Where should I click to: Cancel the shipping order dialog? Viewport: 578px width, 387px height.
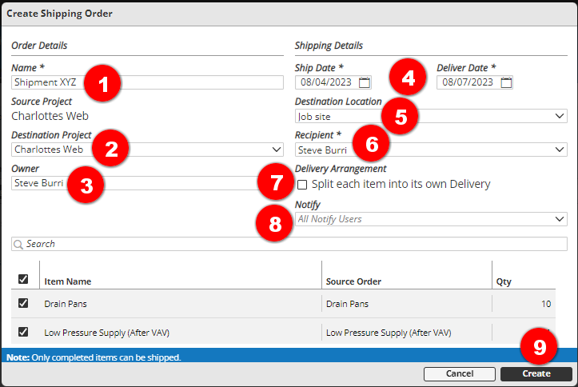[x=459, y=373]
